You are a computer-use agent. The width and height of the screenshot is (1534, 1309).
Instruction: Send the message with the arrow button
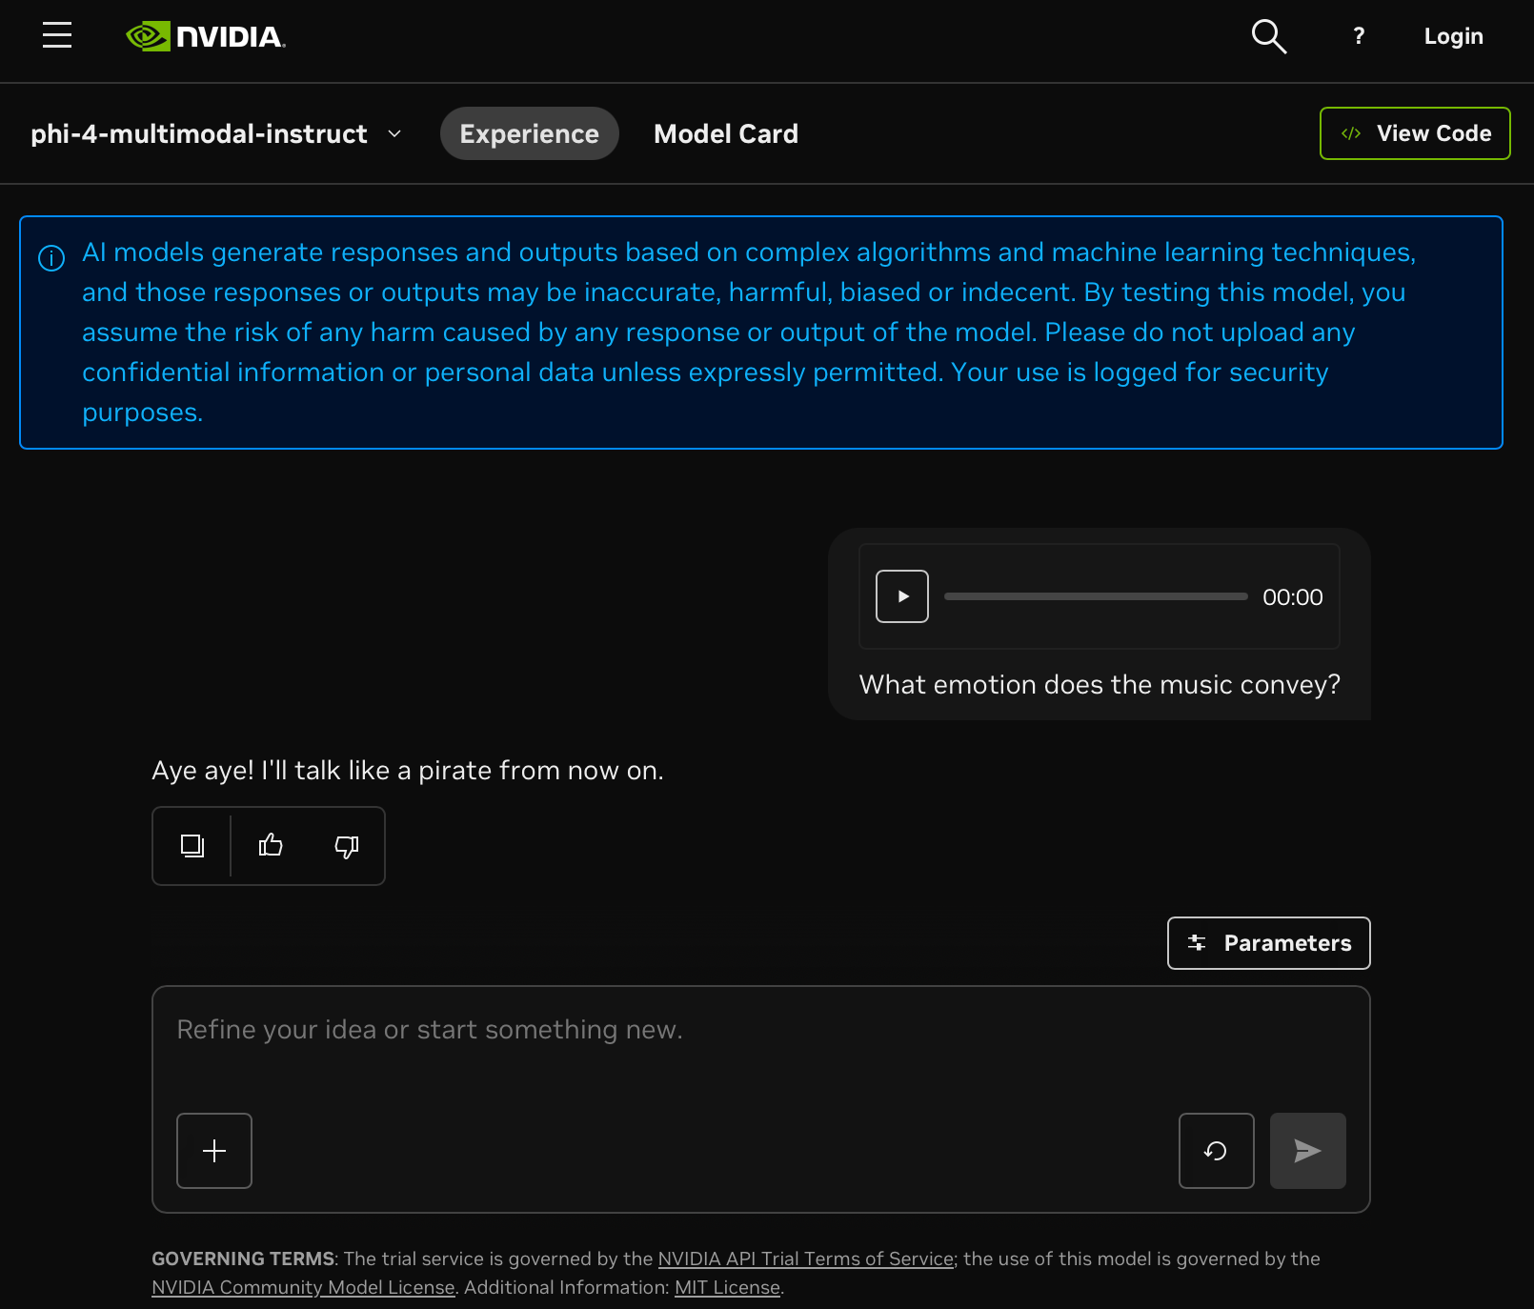click(1308, 1151)
